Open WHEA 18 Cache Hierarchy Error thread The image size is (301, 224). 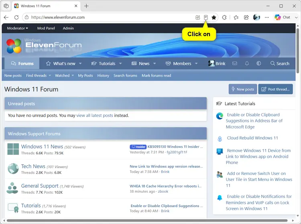pos(165,186)
